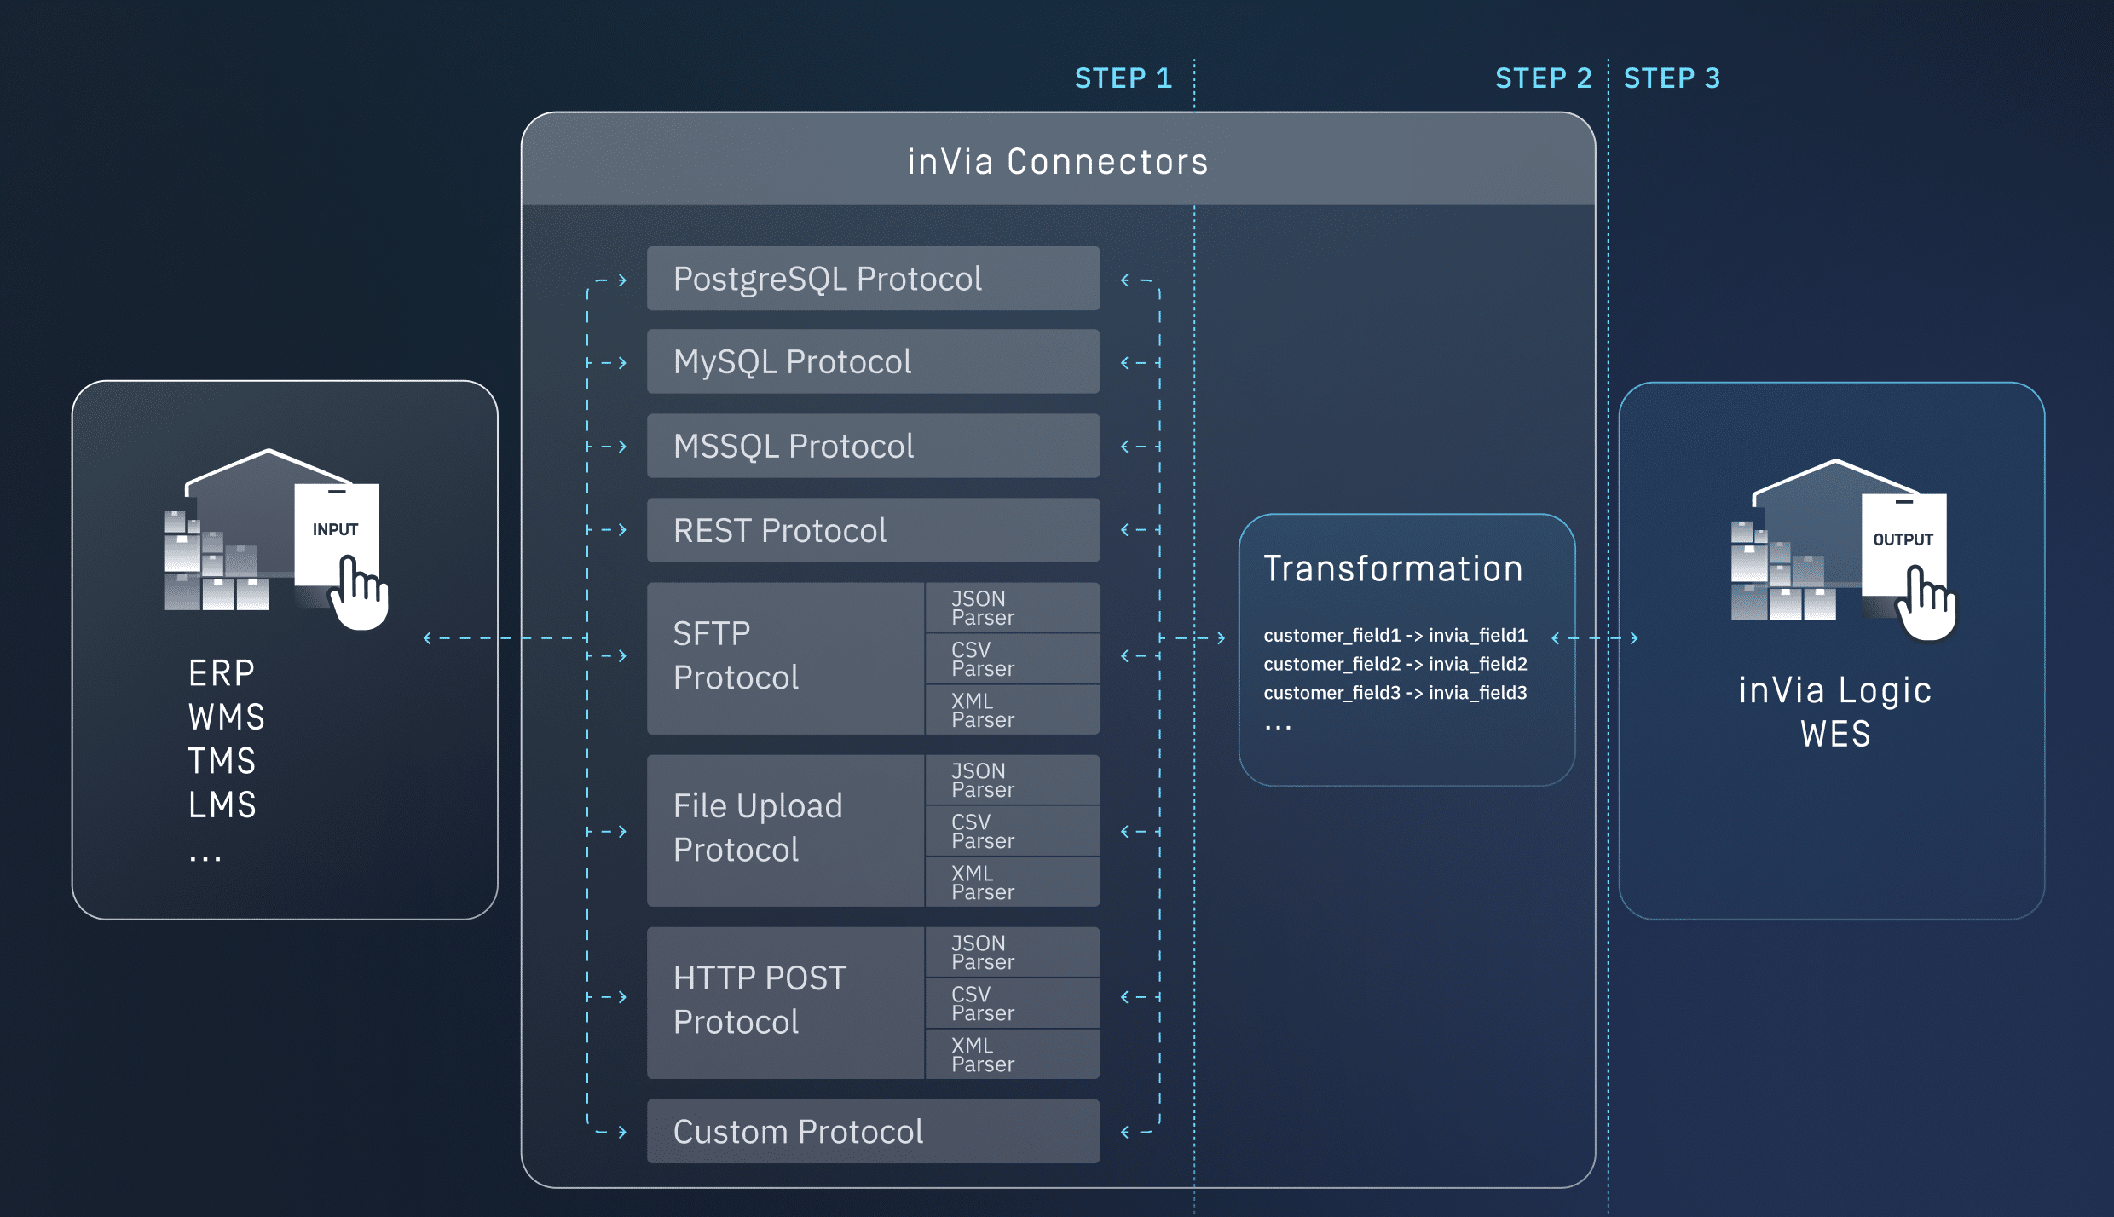Click the Transformation title
Screen dimensions: 2114x1217
(1393, 568)
